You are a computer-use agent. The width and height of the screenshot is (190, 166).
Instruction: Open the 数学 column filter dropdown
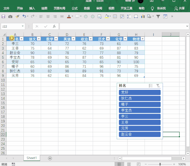tap(56, 39)
